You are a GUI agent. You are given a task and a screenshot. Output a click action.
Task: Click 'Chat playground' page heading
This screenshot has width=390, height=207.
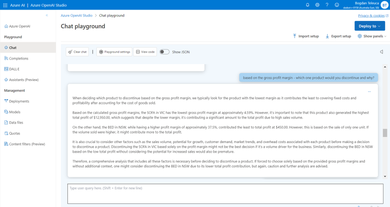click(x=83, y=26)
